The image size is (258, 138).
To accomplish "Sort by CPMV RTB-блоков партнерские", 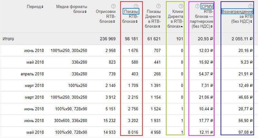I will click(x=212, y=26).
